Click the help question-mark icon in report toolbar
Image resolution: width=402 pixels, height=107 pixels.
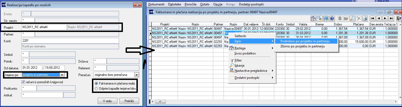(332, 18)
